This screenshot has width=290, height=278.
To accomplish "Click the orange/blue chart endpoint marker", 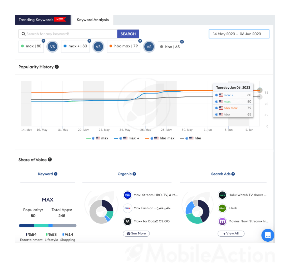I will click(x=260, y=90).
